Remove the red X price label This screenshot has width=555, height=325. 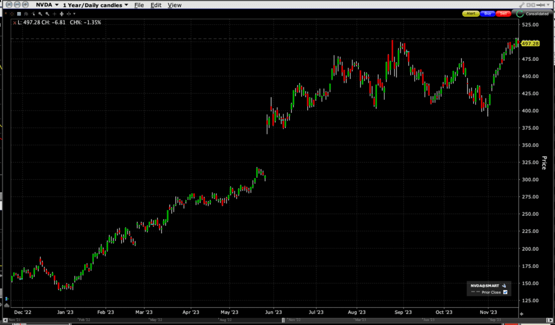point(15,23)
